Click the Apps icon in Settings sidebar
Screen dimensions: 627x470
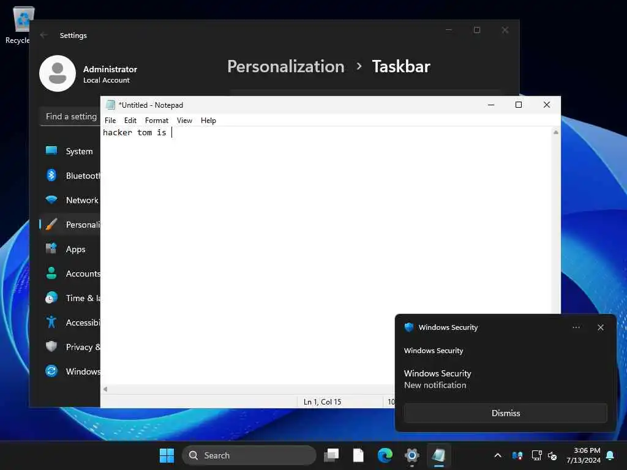[x=51, y=248]
